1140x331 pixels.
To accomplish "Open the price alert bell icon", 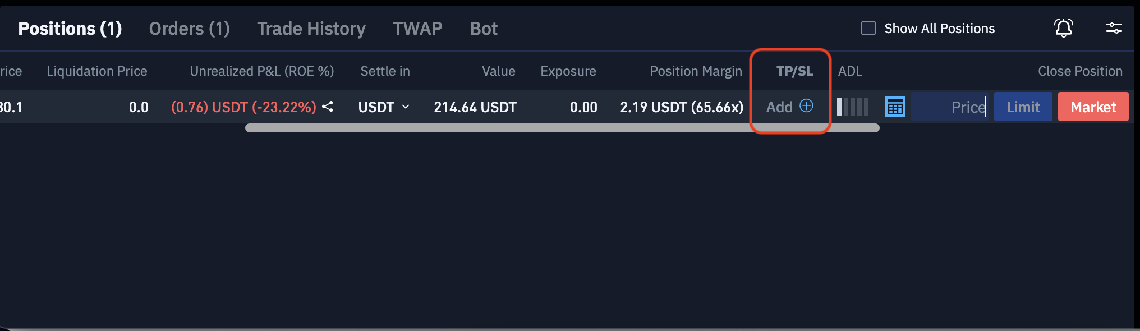I will [x=1063, y=28].
